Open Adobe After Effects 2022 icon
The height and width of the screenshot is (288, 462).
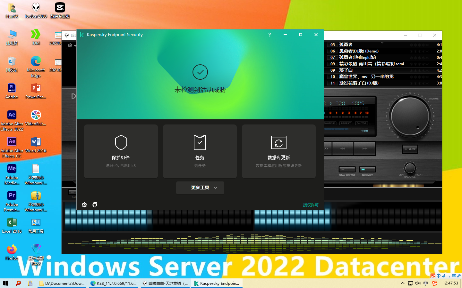[x=12, y=120]
